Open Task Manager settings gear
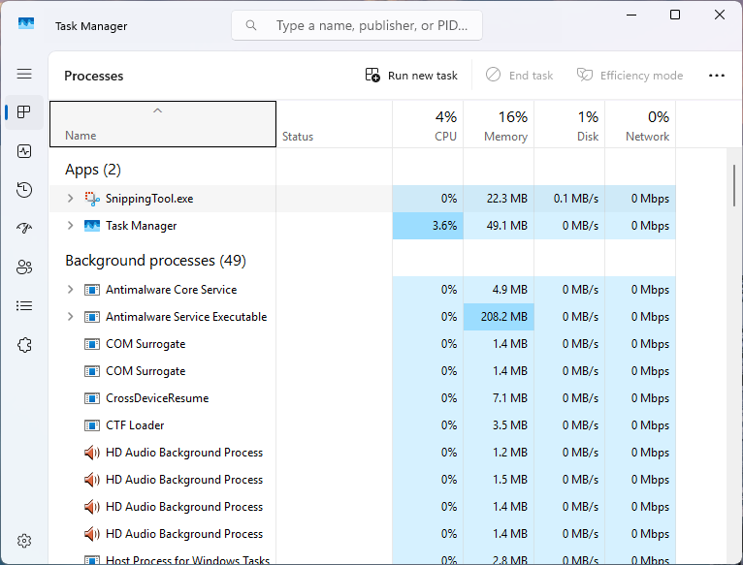Image resolution: width=743 pixels, height=565 pixels. pyautogui.click(x=24, y=541)
